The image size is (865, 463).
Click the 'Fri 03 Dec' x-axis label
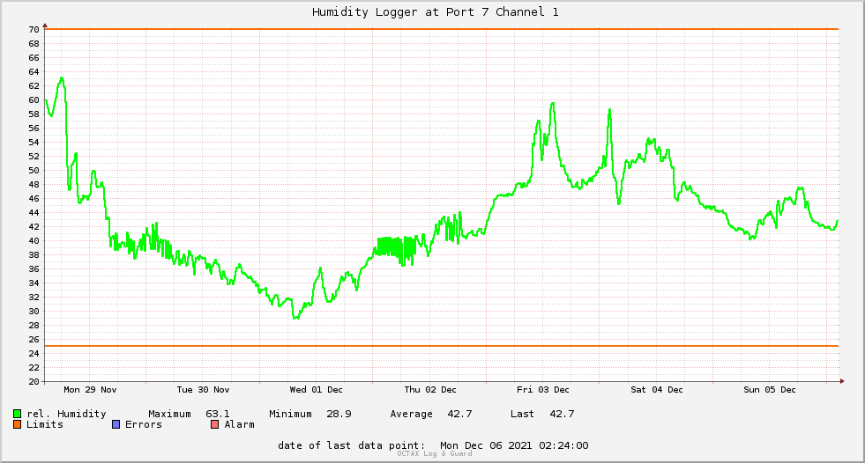[543, 390]
